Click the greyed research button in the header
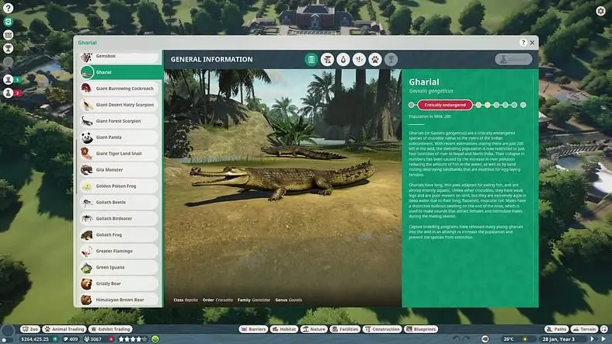The height and width of the screenshot is (344, 612). 513,59
